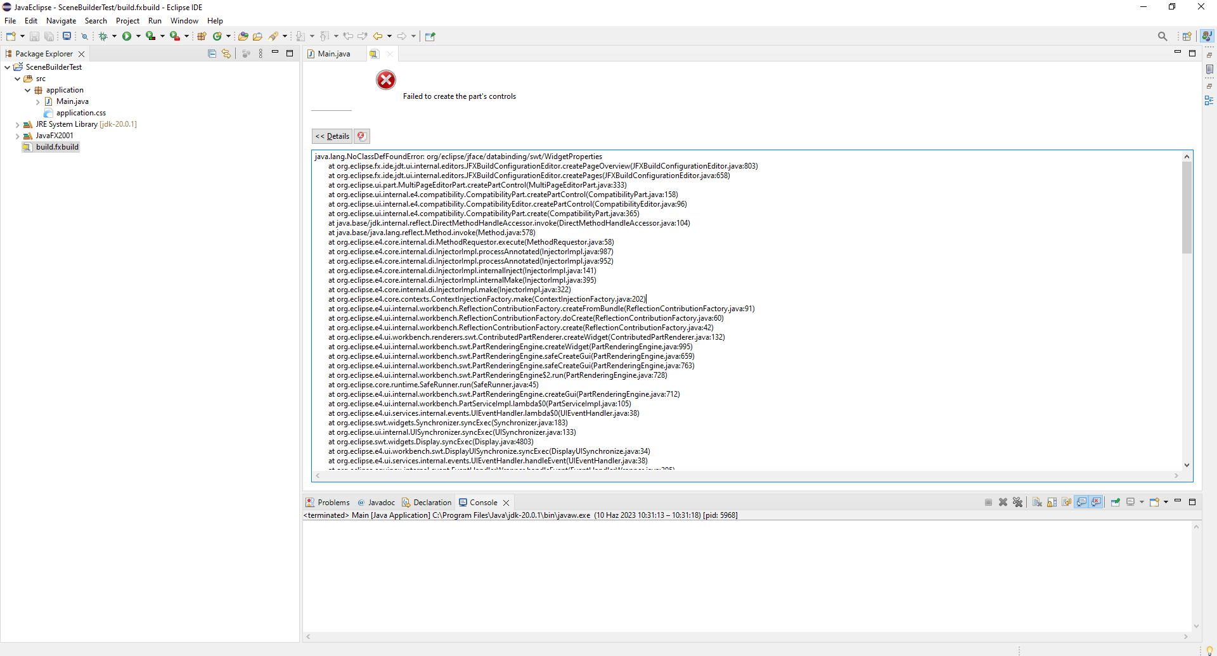Open the Window menu

click(184, 21)
